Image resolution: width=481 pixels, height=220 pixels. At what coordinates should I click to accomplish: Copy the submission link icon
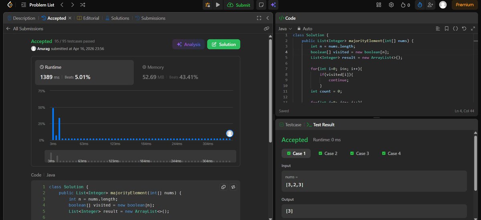coord(266,29)
